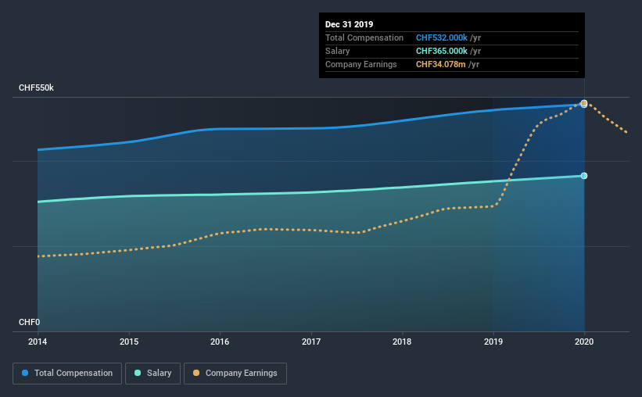The height and width of the screenshot is (397, 642).
Task: Select the 2018 label on the x-axis
Action: point(402,342)
